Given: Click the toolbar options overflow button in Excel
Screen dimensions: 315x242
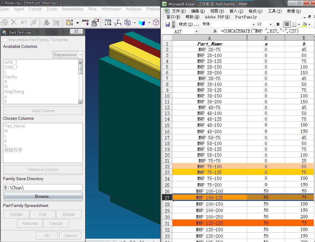Looking at the screenshot, I should tap(173, 24).
